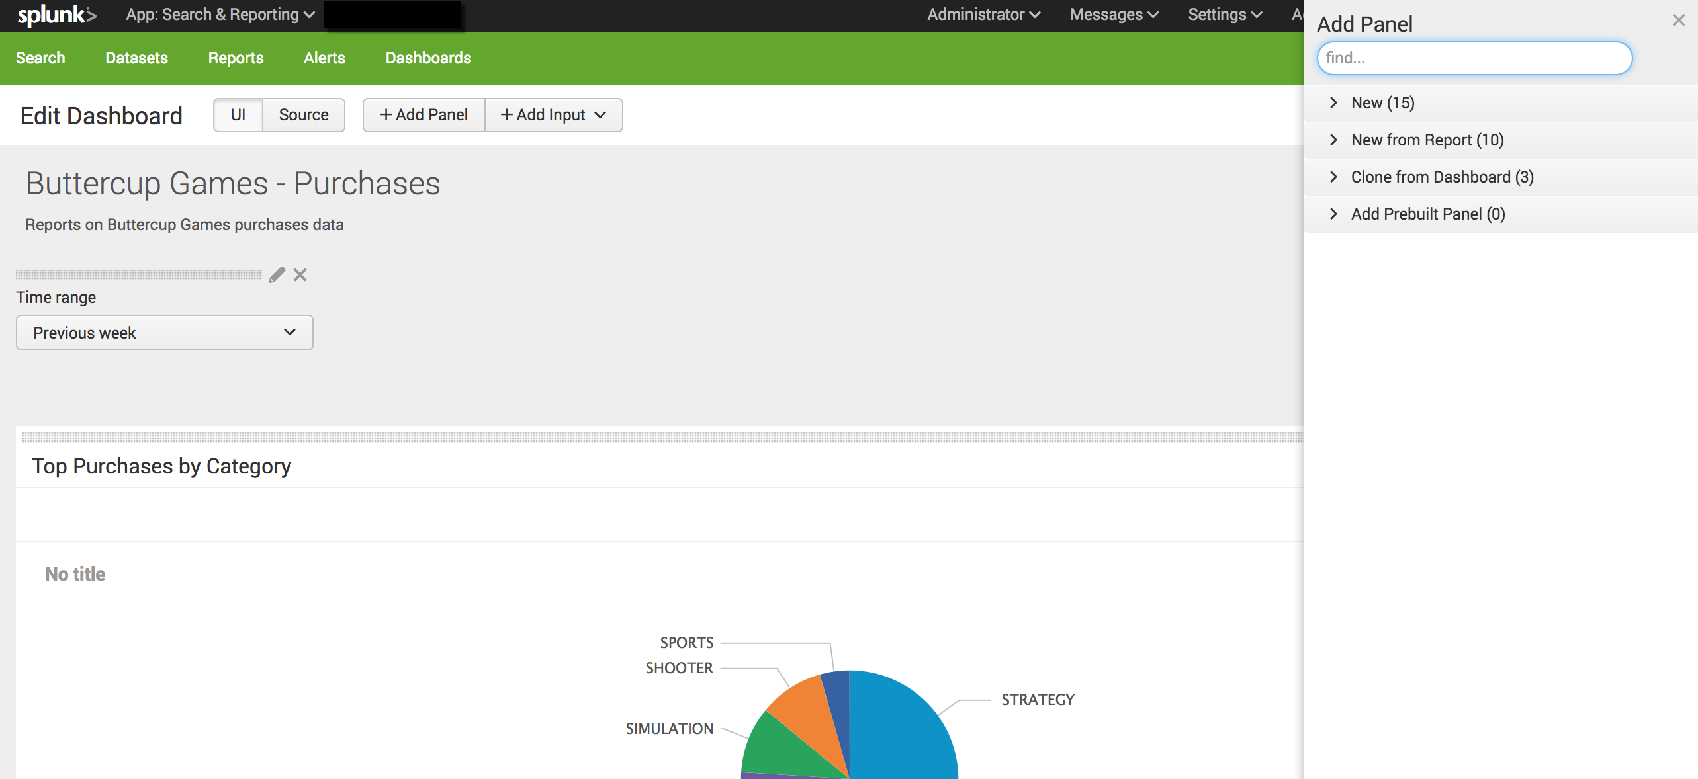Click the Add Panel icon button

[424, 114]
